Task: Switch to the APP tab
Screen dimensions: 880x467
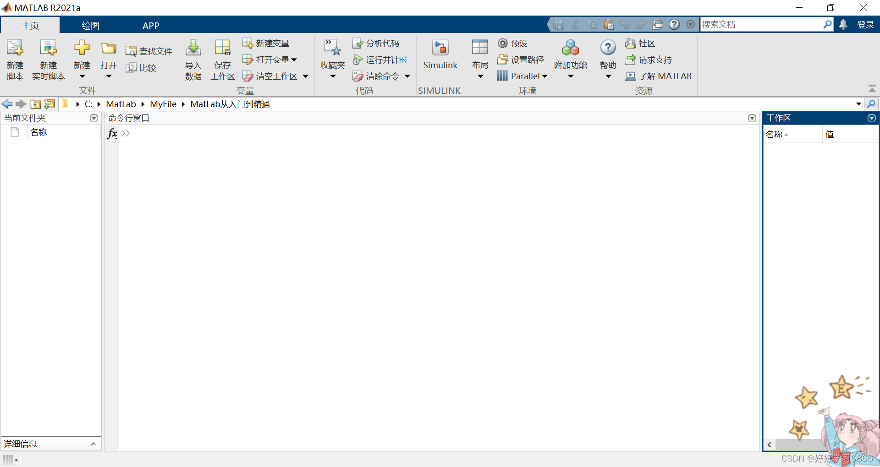Action: click(x=151, y=26)
